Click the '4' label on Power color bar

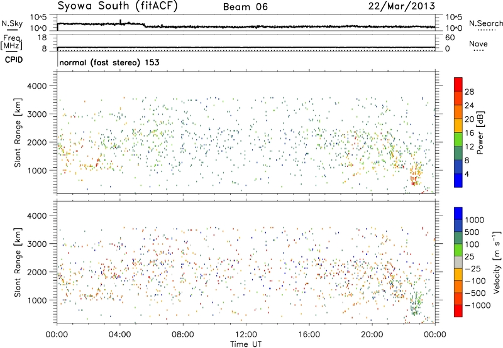467,175
